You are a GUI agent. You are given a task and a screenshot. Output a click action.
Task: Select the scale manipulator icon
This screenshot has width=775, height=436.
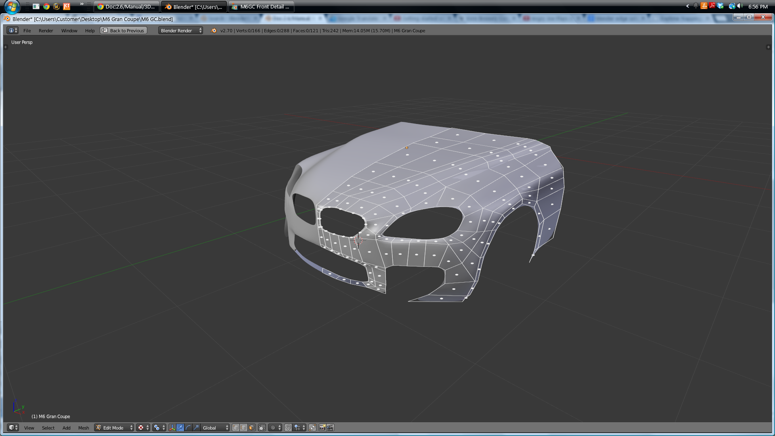click(x=196, y=428)
